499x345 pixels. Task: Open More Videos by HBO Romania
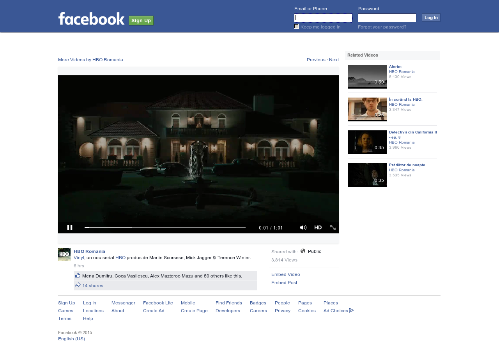[x=90, y=60]
